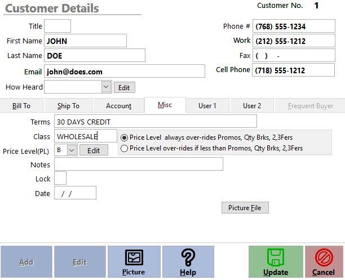Viewport: 345px width, 280px height.
Task: Click the empty Notes field
Action: (x=139, y=164)
